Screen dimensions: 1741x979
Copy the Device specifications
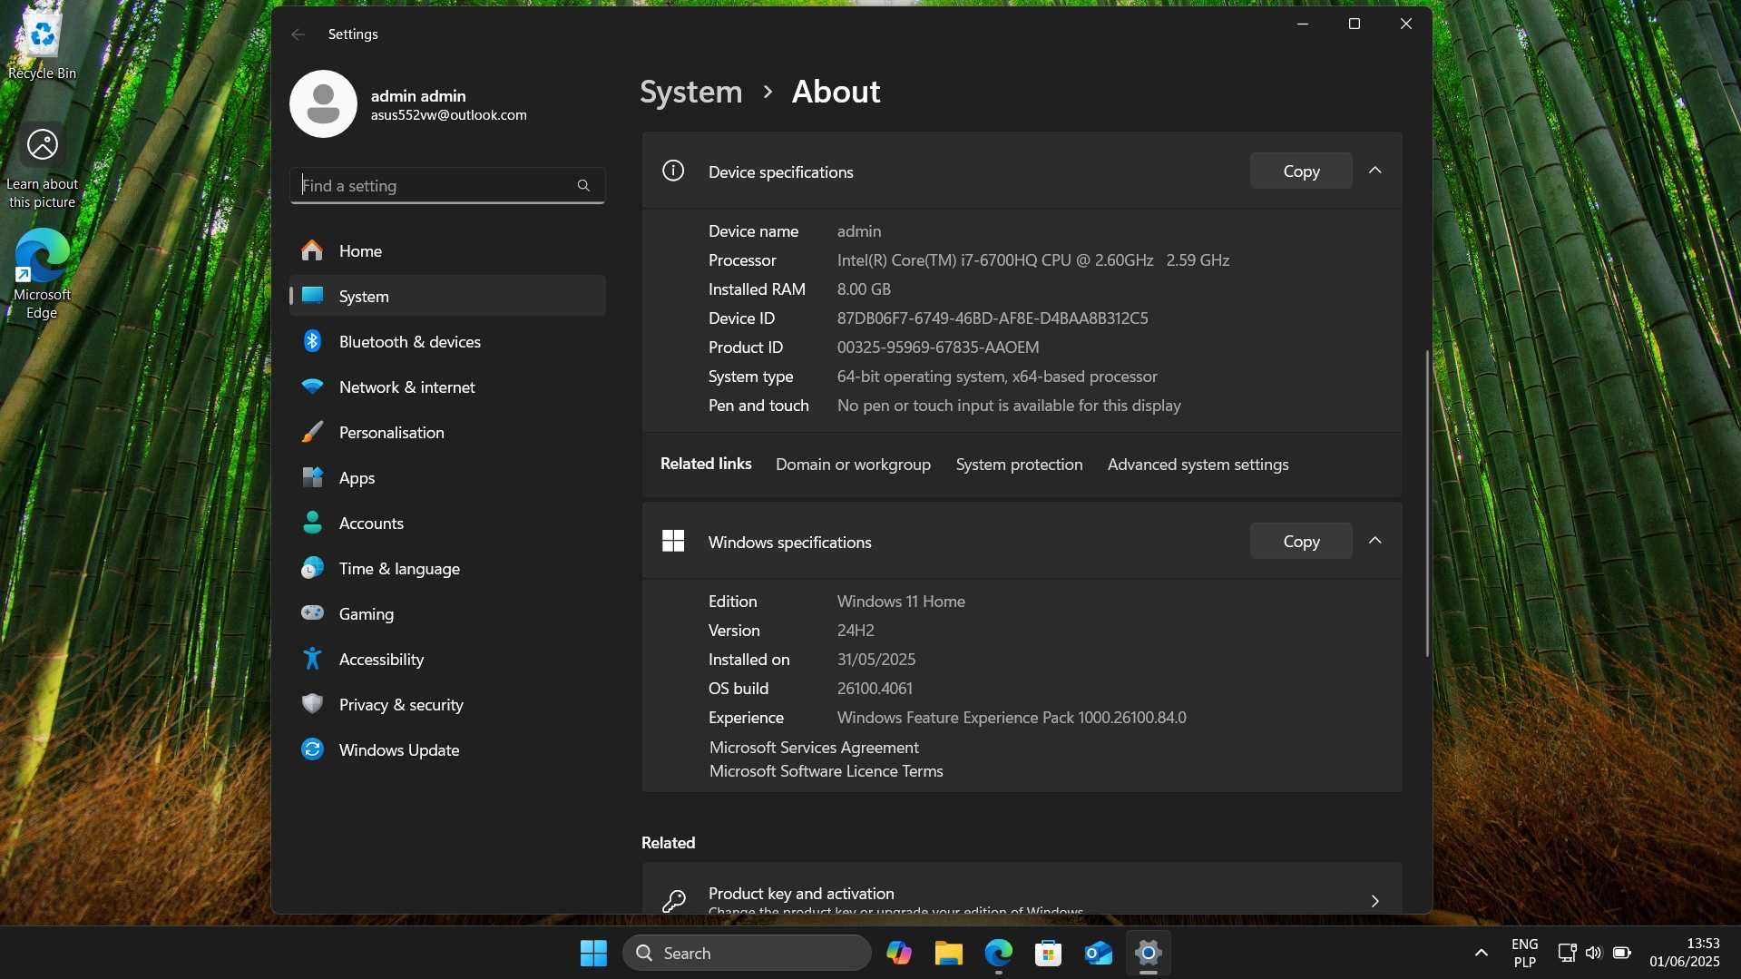[1301, 171]
